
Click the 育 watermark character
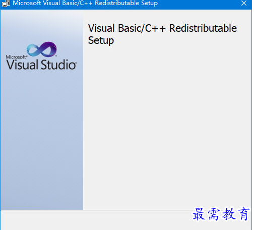tap(243, 214)
